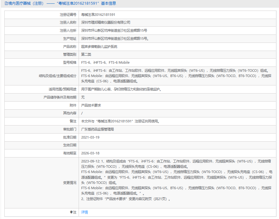The width and height of the screenshot is (279, 219).
Task: Select registration number 粤械注准20162181591 value
Action: click(x=98, y=15)
